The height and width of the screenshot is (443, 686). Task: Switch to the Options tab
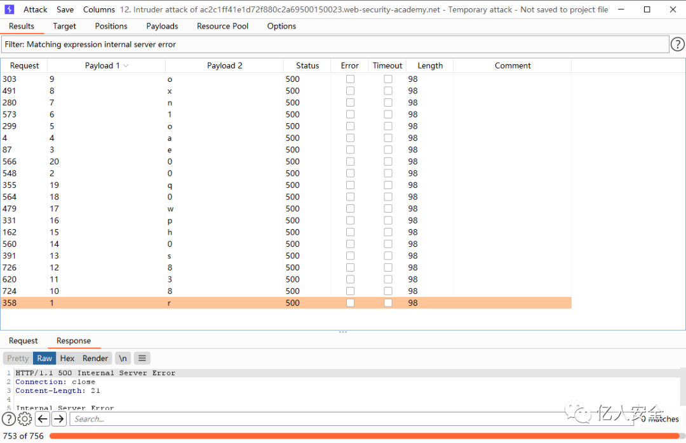tap(282, 26)
